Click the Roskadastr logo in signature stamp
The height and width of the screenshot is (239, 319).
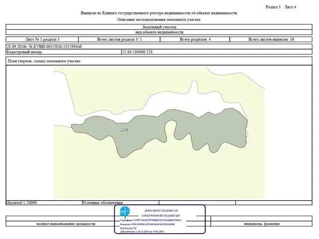click(x=125, y=212)
